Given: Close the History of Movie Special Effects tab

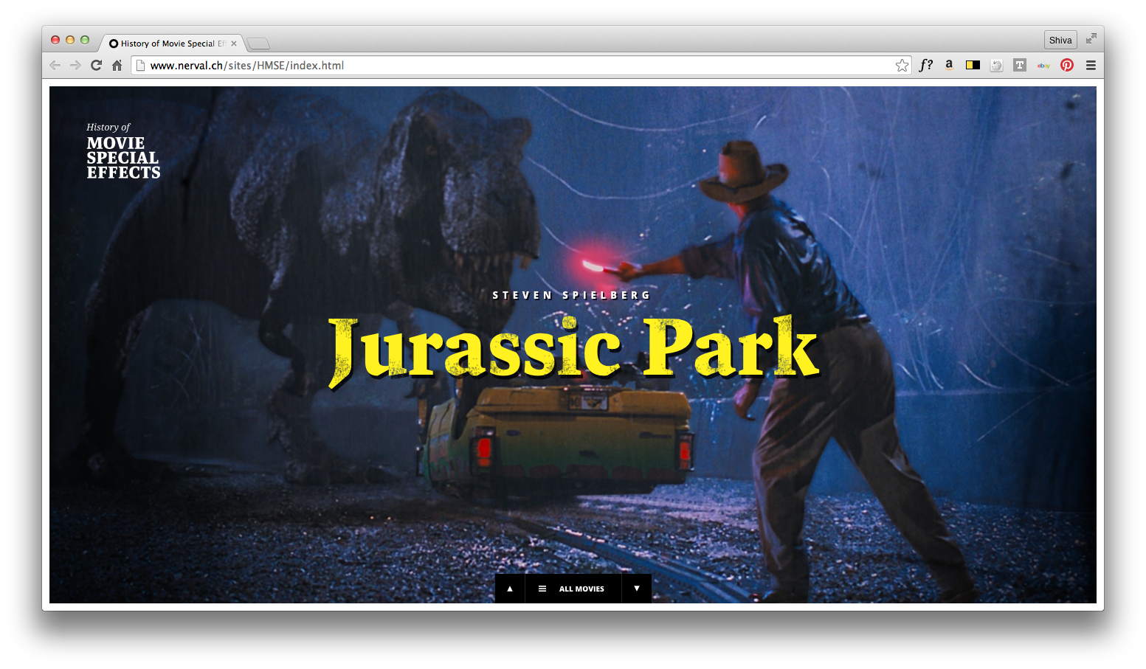Looking at the screenshot, I should 234,44.
